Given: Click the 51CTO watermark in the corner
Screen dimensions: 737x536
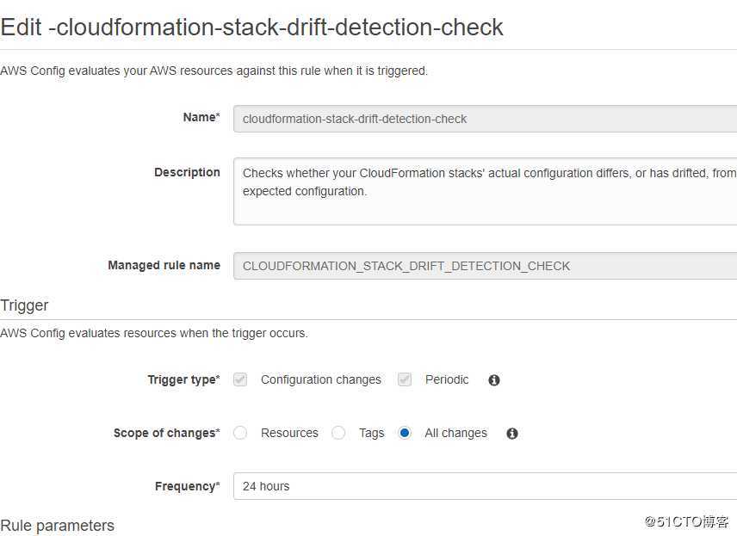Looking at the screenshot, I should point(686,521).
